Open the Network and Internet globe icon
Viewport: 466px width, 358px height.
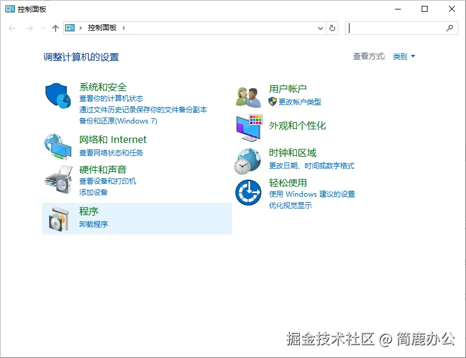click(x=58, y=147)
